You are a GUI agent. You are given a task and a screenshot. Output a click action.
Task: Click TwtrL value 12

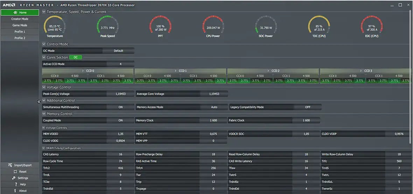click(x=399, y=175)
